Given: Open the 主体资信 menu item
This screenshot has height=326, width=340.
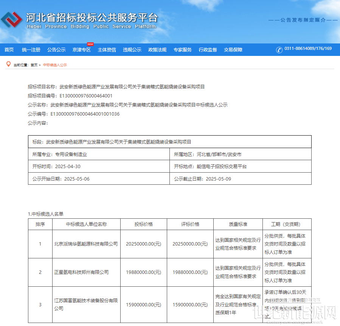Looking at the screenshot, I should [107, 50].
